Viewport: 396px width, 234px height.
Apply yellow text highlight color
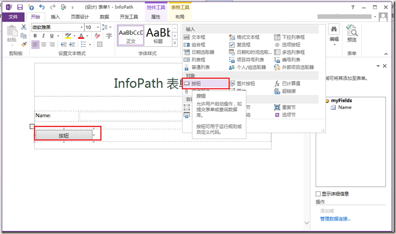pos(68,36)
